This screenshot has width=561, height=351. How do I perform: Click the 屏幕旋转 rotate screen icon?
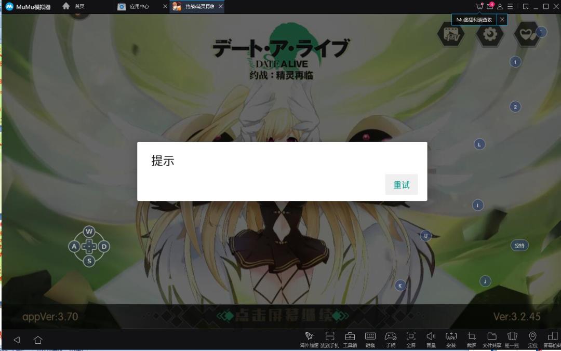click(552, 340)
